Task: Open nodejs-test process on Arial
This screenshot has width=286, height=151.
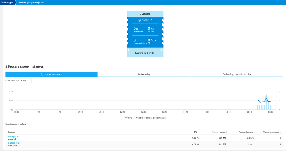Action: (14, 136)
